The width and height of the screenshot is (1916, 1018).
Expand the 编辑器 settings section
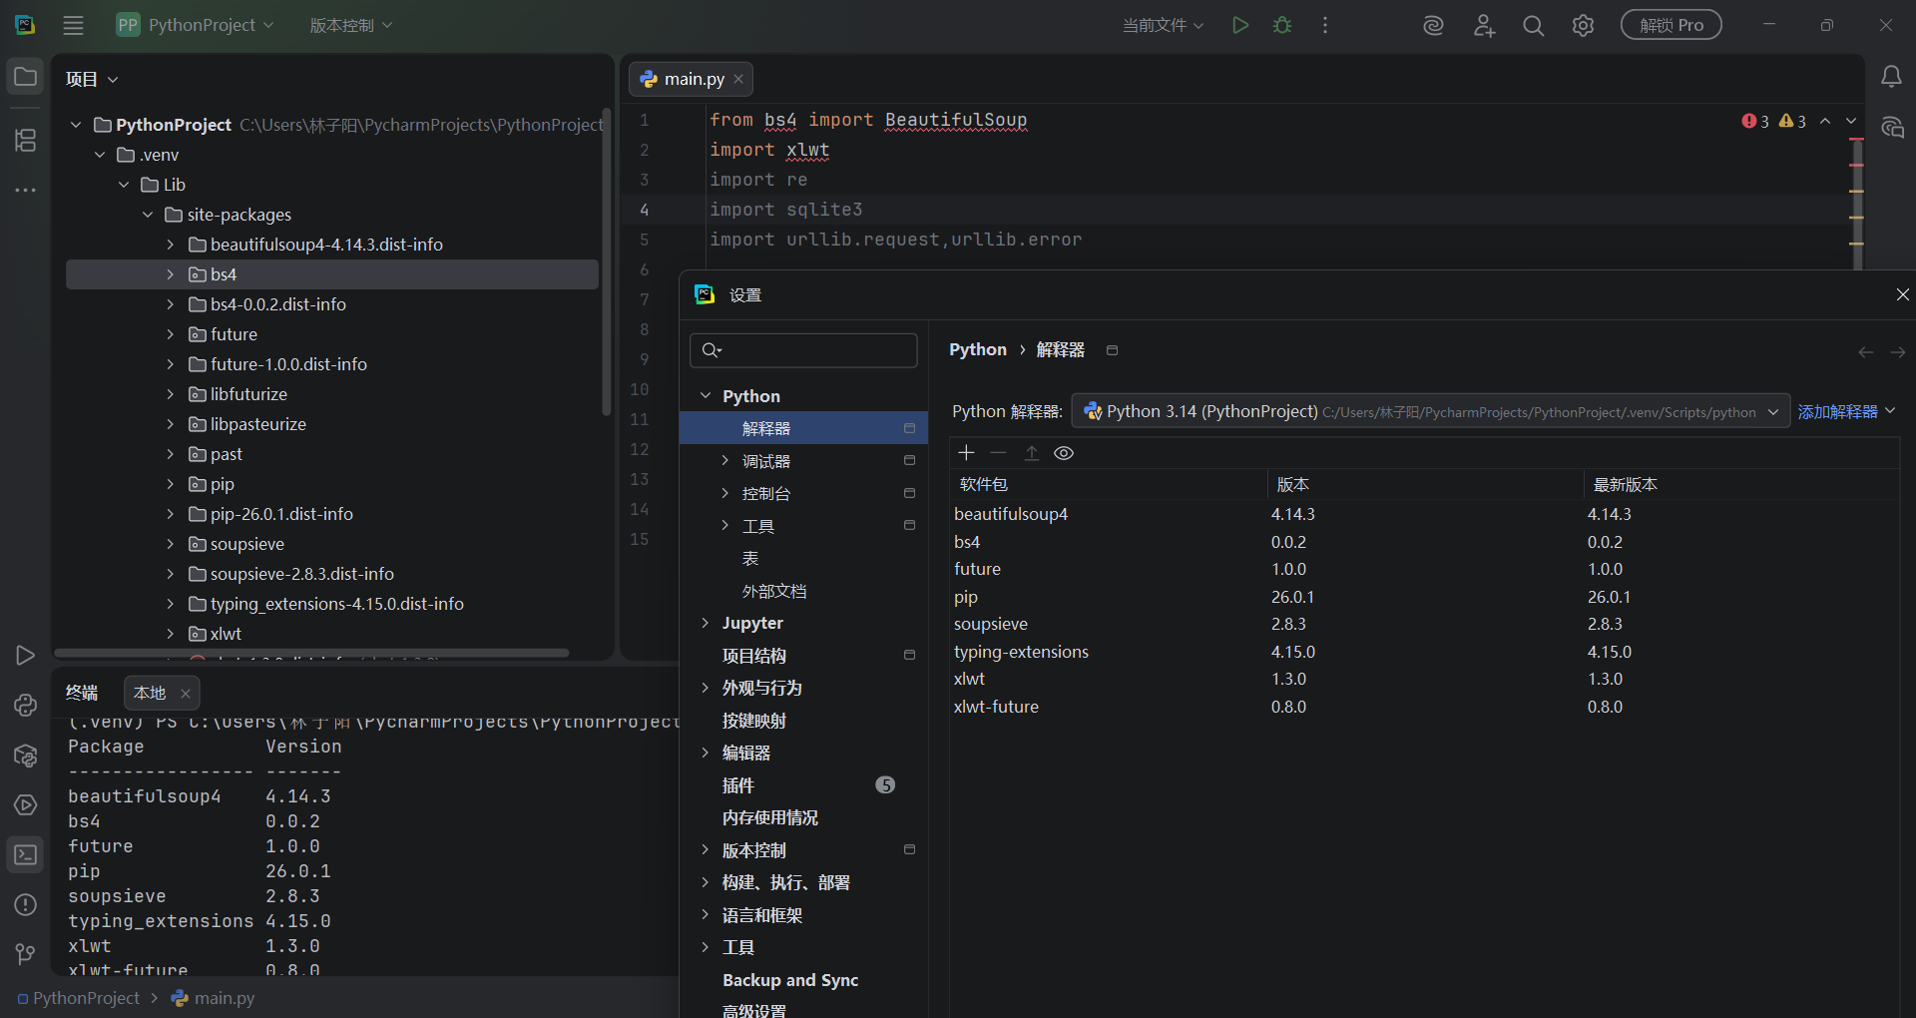706,753
